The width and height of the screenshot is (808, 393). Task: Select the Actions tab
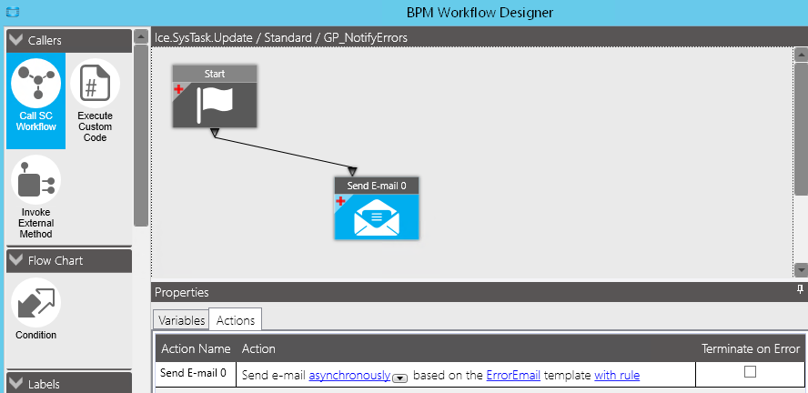236,320
